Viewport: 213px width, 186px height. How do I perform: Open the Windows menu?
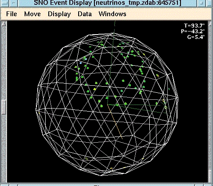click(112, 14)
